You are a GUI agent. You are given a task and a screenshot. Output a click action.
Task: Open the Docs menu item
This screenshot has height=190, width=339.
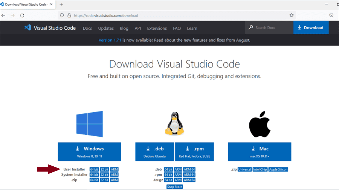click(x=87, y=28)
